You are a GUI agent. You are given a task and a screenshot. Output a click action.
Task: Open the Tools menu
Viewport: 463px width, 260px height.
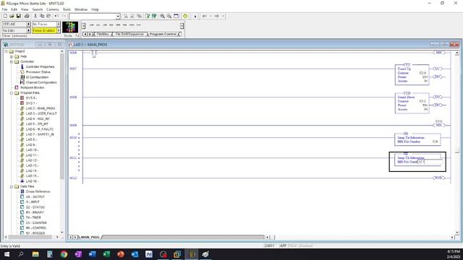coord(67,9)
